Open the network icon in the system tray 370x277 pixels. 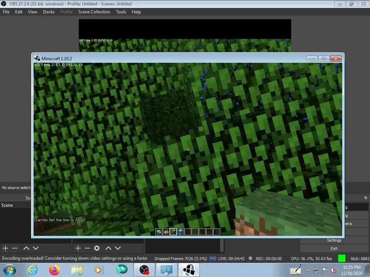316,271
